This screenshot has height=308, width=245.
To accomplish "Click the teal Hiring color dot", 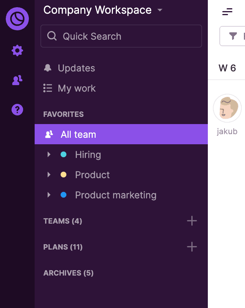I will click(64, 155).
